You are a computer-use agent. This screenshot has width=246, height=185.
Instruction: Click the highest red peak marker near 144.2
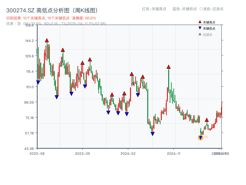[x=46, y=40]
